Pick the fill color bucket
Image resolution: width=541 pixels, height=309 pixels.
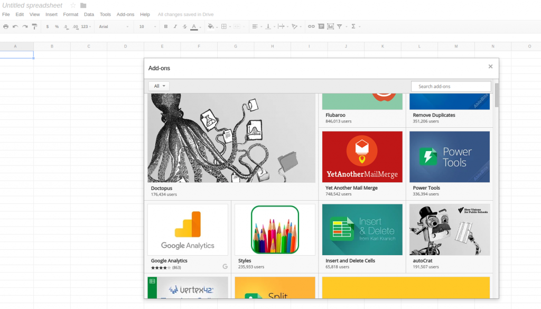coord(210,26)
